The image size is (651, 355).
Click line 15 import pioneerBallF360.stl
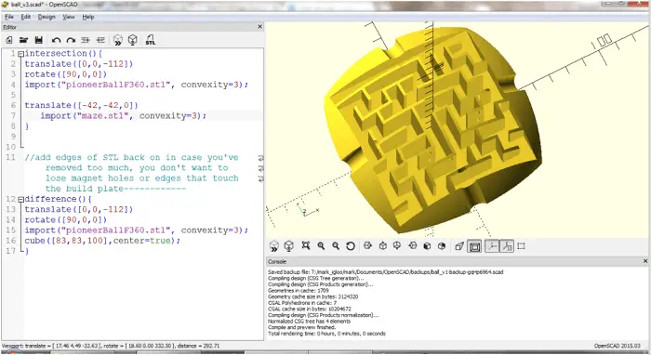(137, 230)
